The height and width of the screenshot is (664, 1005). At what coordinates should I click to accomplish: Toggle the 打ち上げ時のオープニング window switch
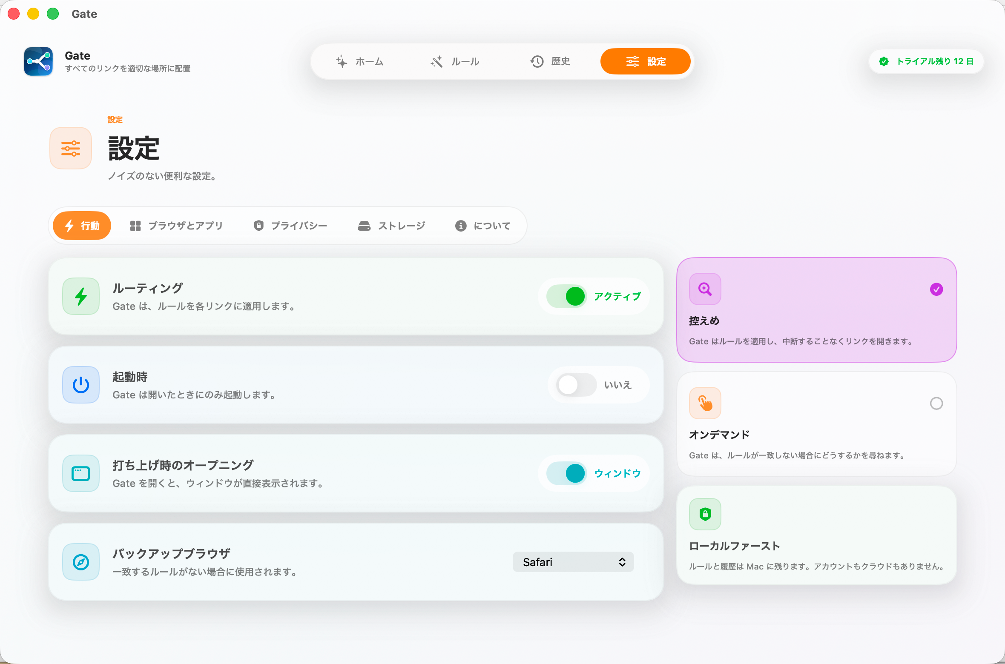coord(567,473)
